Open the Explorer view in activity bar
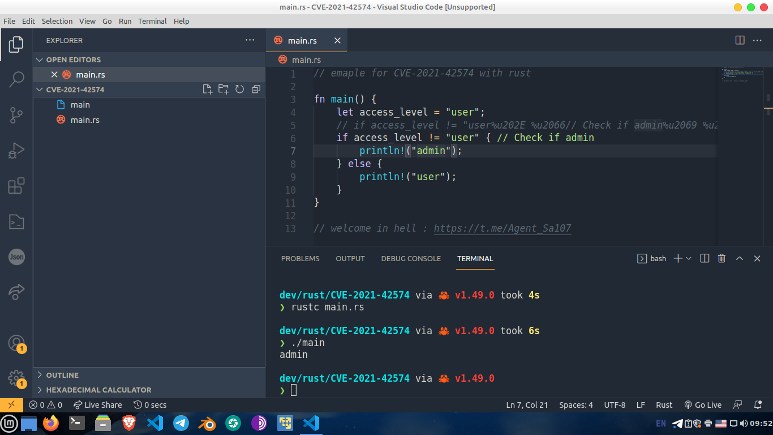773x435 pixels. click(x=16, y=44)
